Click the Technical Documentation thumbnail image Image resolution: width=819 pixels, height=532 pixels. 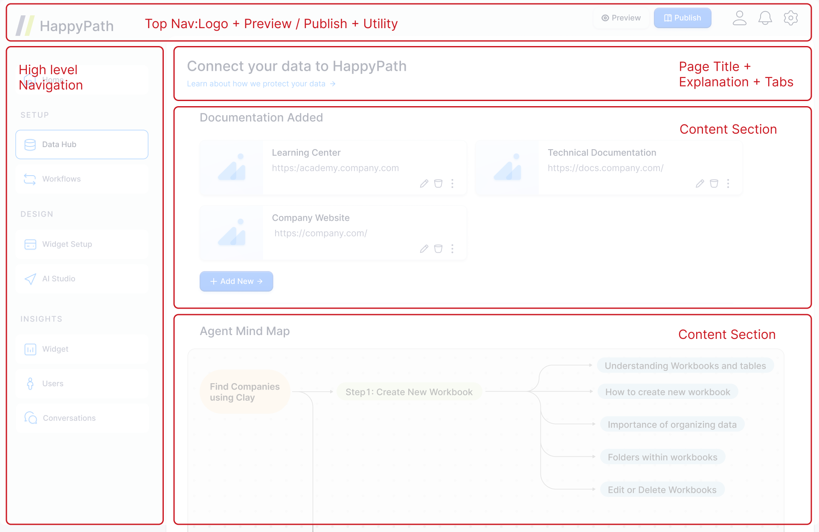tap(507, 168)
